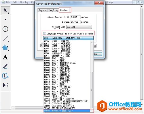Select code page 1256 ANSI 阿拉伯语
Image resolution: width=144 pixels, height=114 pixels.
click(x=67, y=49)
